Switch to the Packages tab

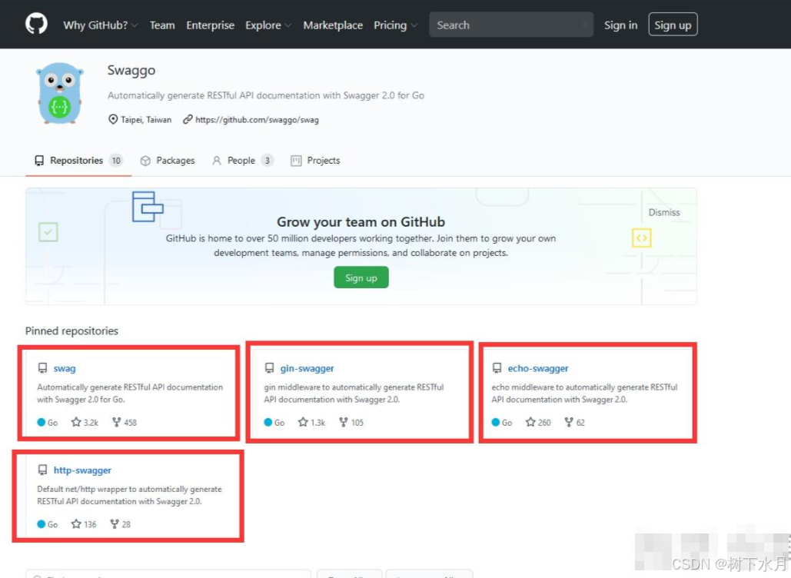(x=168, y=161)
